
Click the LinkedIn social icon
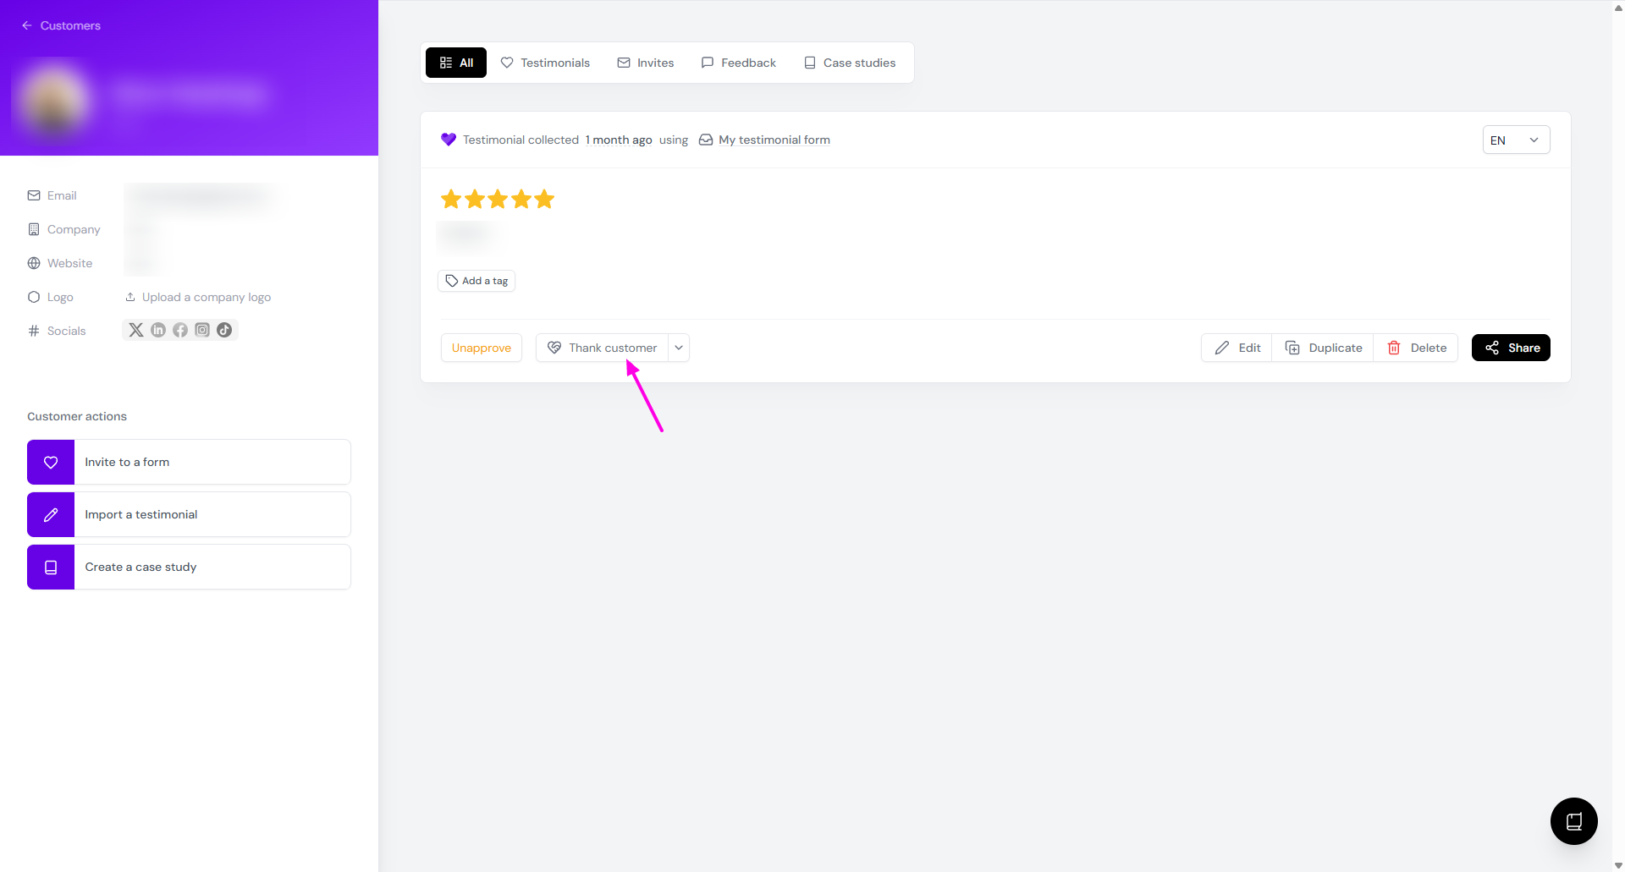click(158, 330)
